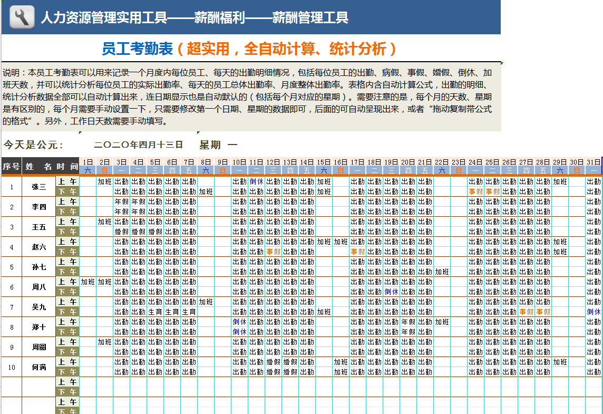Select the name cell 周圆
Screen dimensions: 603x414
click(x=38, y=346)
